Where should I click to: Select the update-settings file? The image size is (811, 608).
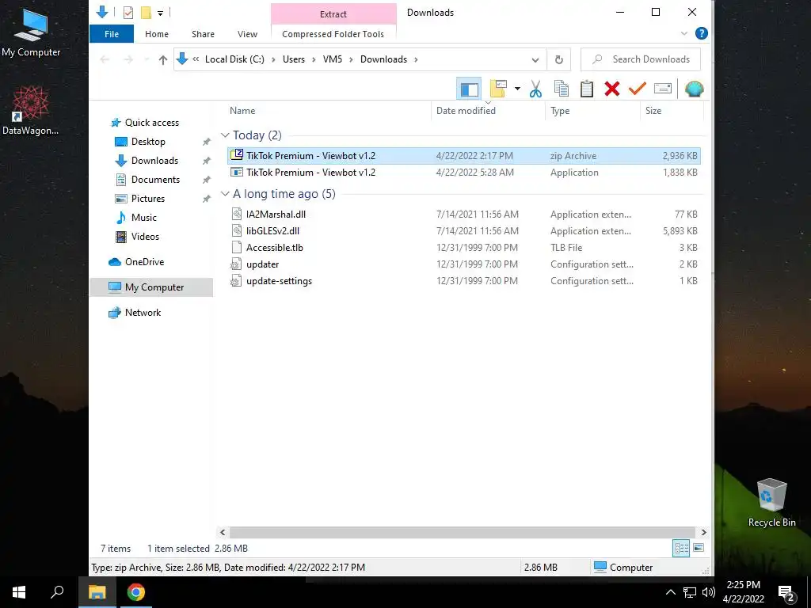(x=464, y=281)
